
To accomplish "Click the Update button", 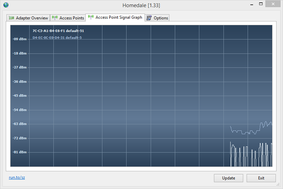I will click(x=229, y=178).
